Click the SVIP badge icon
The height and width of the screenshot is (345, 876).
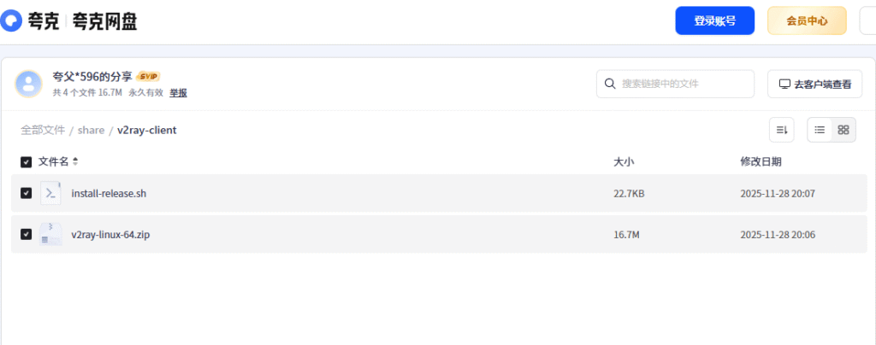149,76
